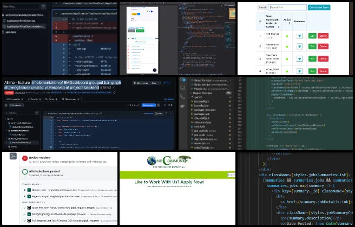Sort by the Team Names column header

pos(273,22)
